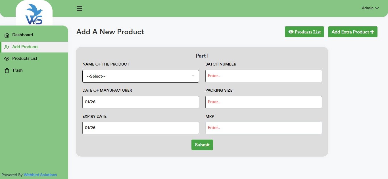Image resolution: width=388 pixels, height=179 pixels.
Task: Open the Name of the Product select dropdown
Action: 141,76
